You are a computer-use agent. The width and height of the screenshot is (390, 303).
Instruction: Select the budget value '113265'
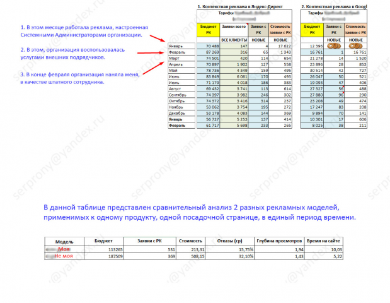pyautogui.click(x=104, y=249)
